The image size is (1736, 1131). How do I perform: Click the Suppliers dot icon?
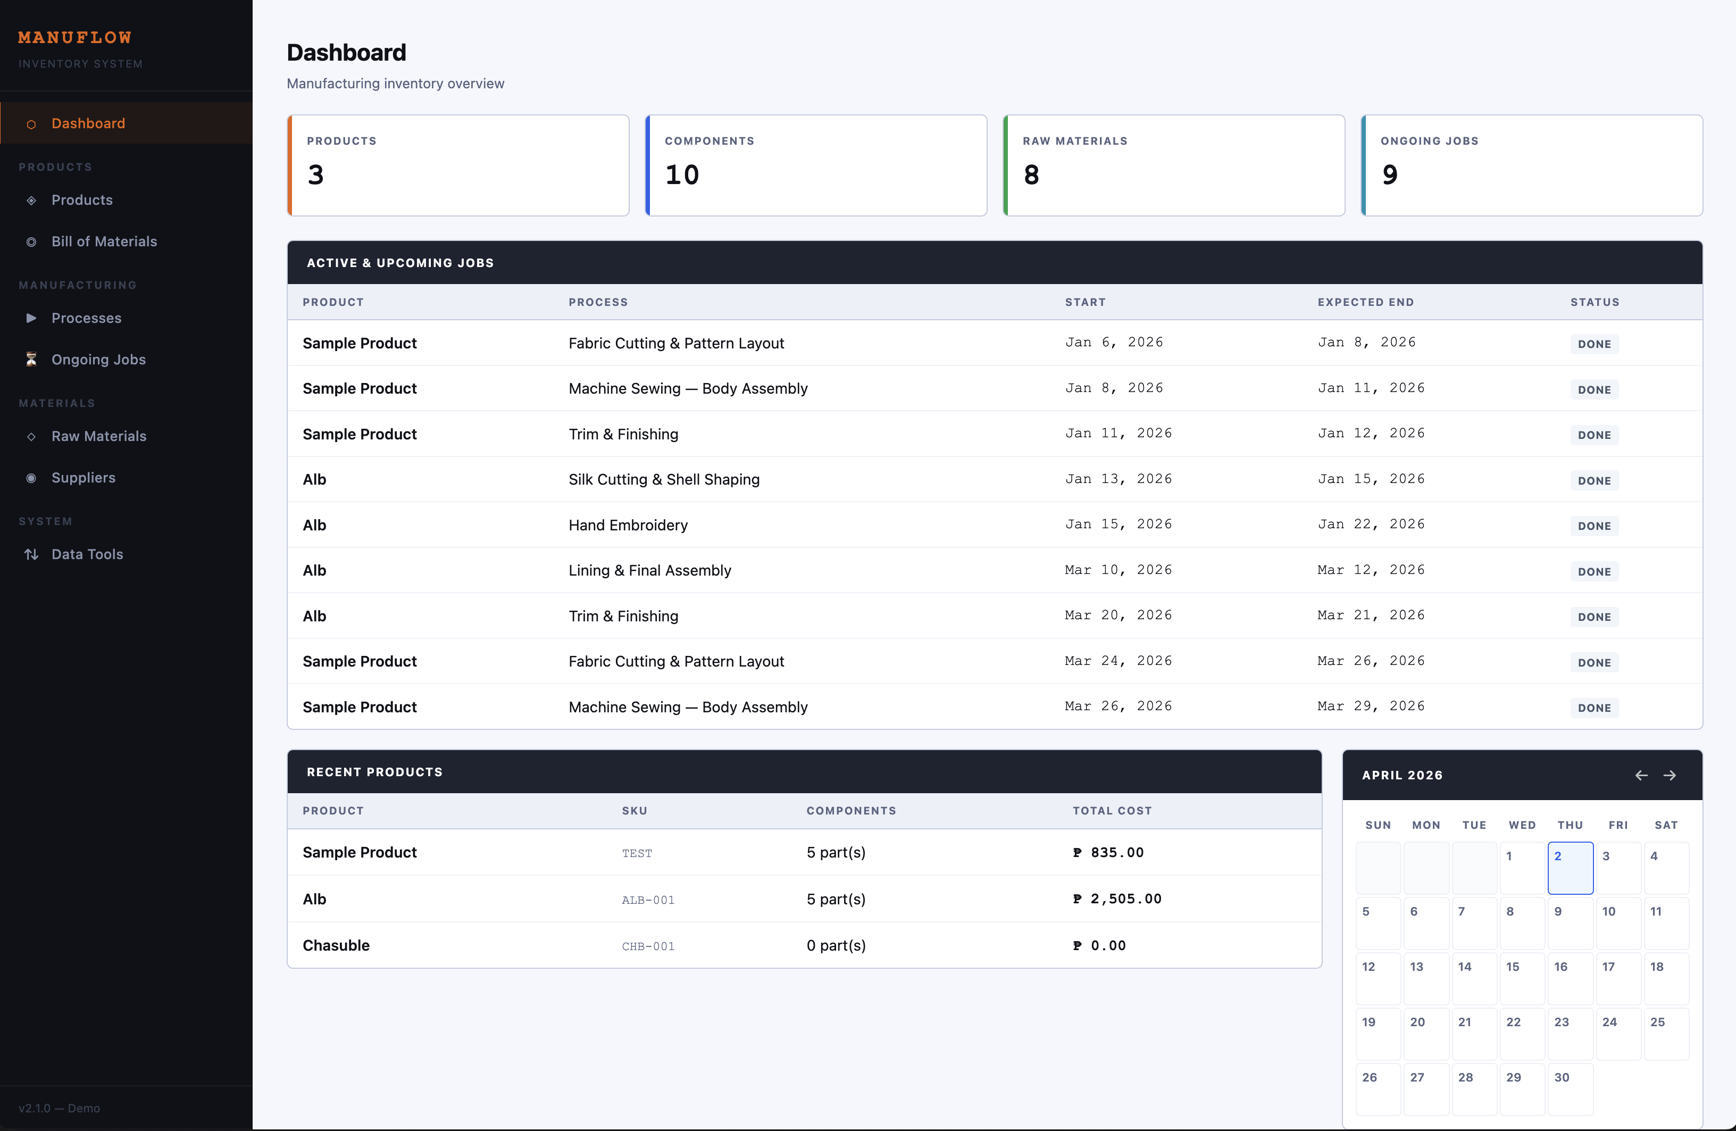pyautogui.click(x=31, y=478)
